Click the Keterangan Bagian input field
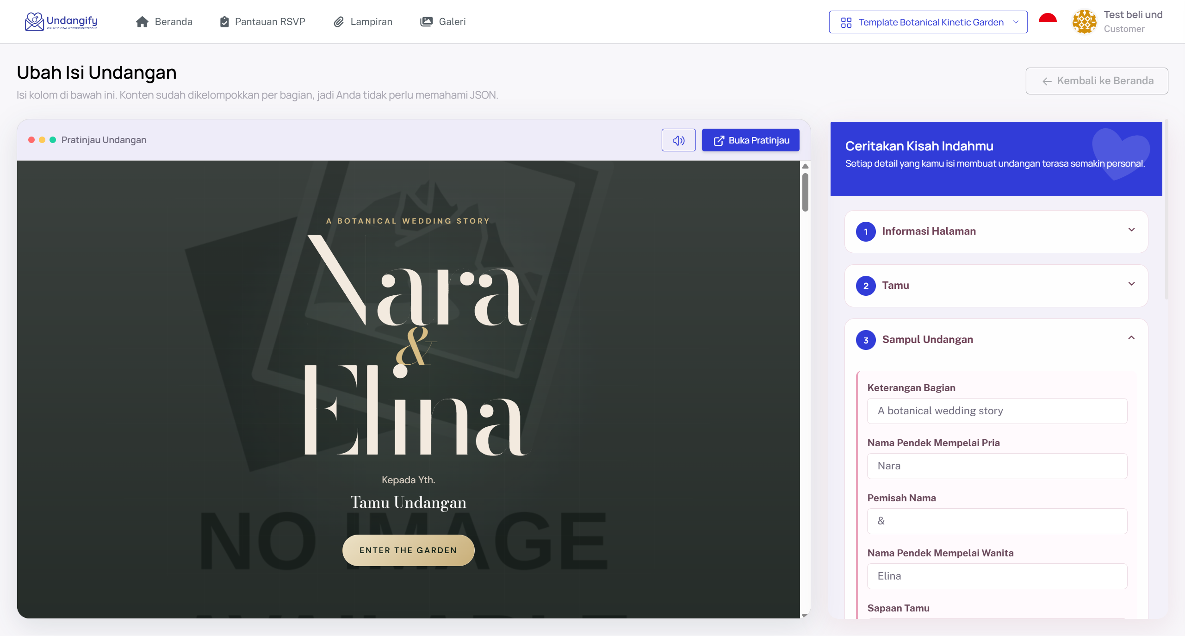1185x636 pixels. (997, 411)
